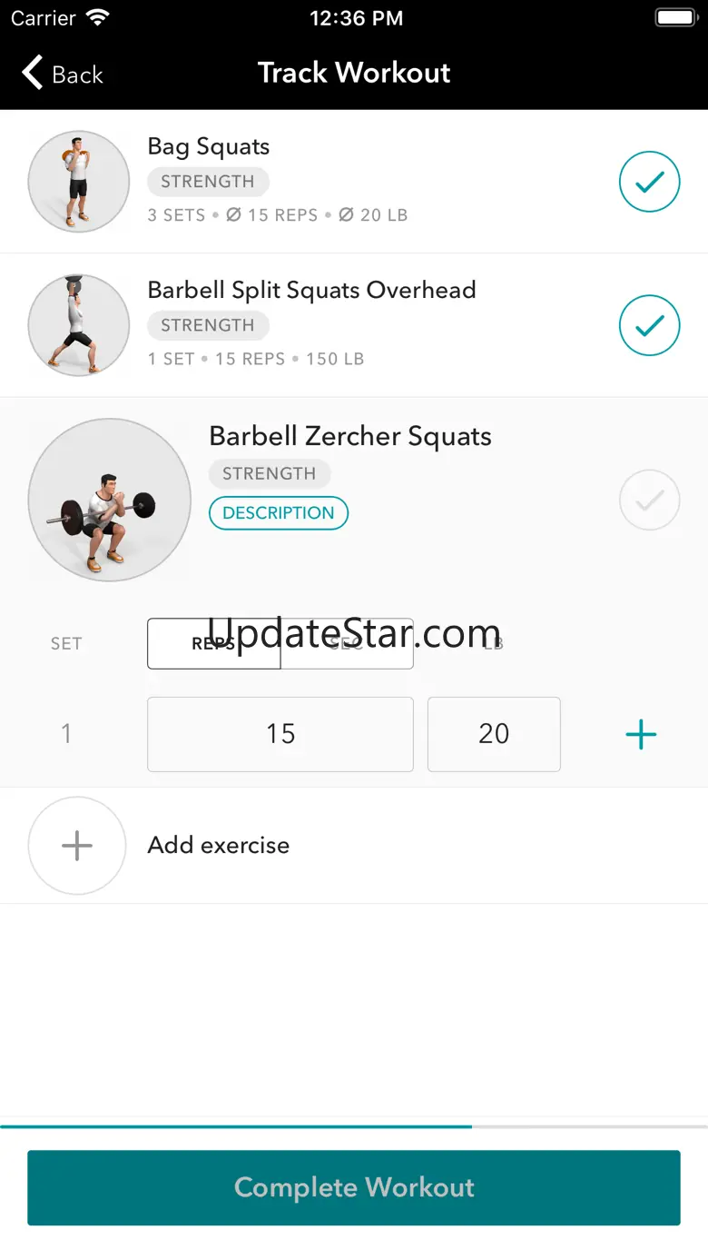Open the Bag Squats exercise thumbnail

[79, 182]
